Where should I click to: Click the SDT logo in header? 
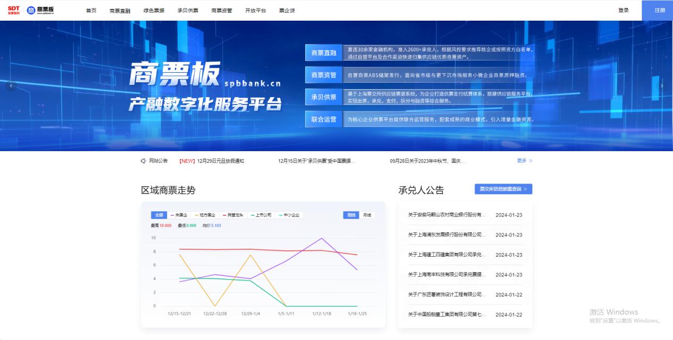14,10
